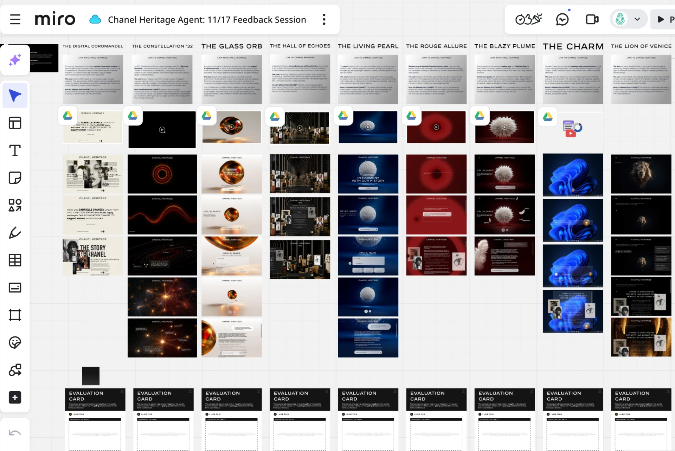Play The Glass Orb video preview
The height and width of the screenshot is (451, 675).
(x=232, y=127)
